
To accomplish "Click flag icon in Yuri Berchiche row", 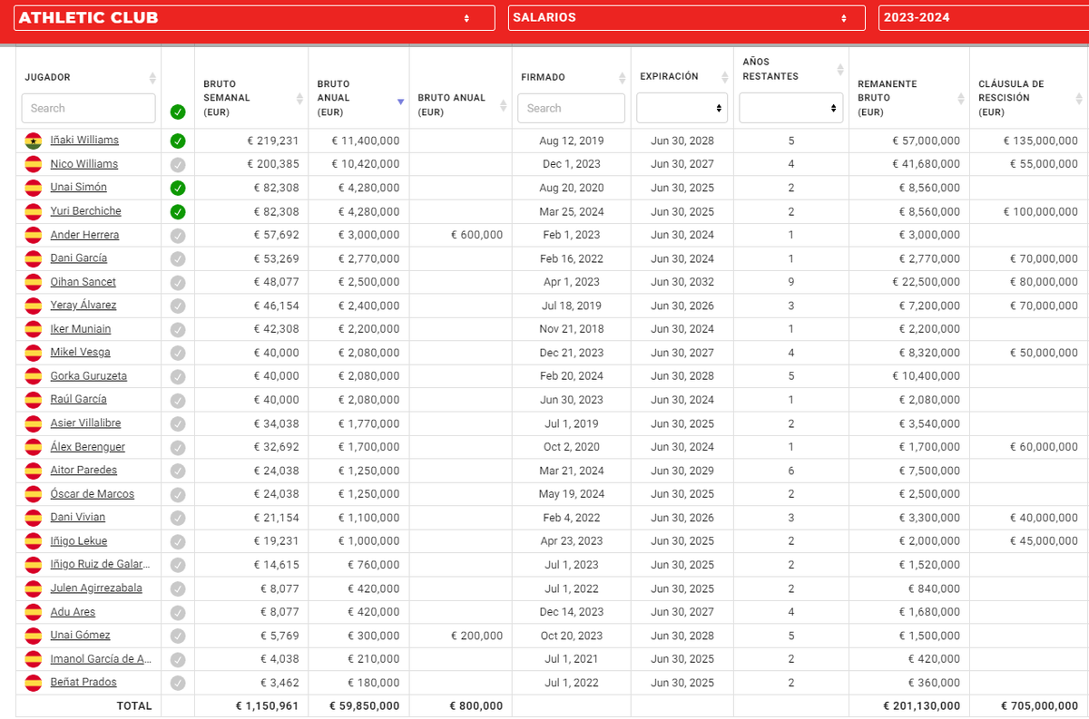I will [34, 211].
